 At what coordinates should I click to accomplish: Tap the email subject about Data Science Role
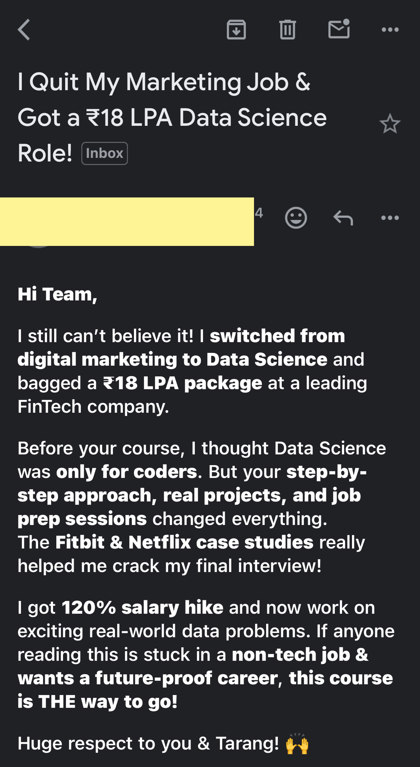click(172, 117)
